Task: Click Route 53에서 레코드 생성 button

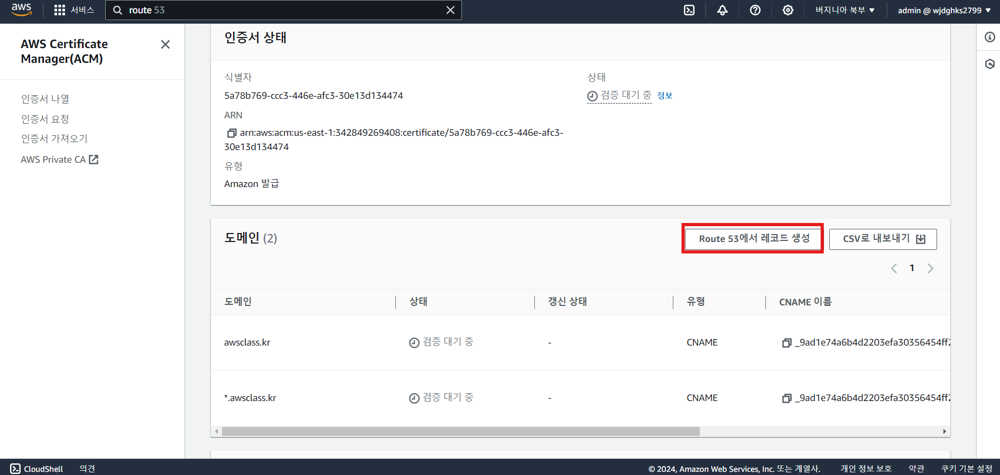Action: tap(754, 239)
